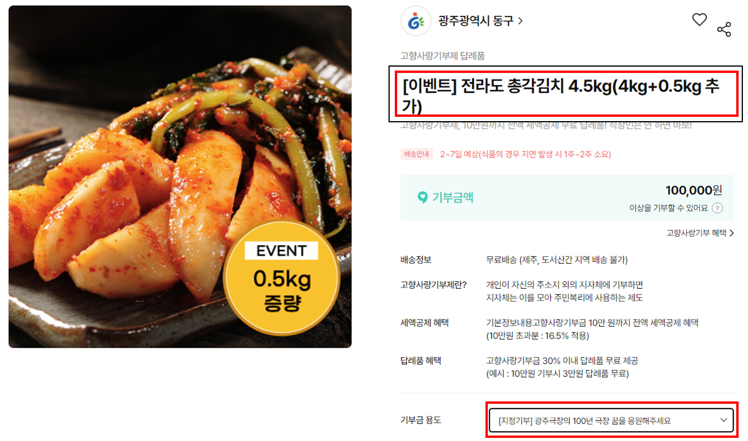The width and height of the screenshot is (748, 441).
Task: Click the question mark help icon
Action: click(x=717, y=208)
